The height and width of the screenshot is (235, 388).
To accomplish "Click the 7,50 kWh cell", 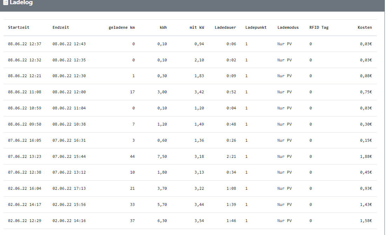I will point(162,156).
